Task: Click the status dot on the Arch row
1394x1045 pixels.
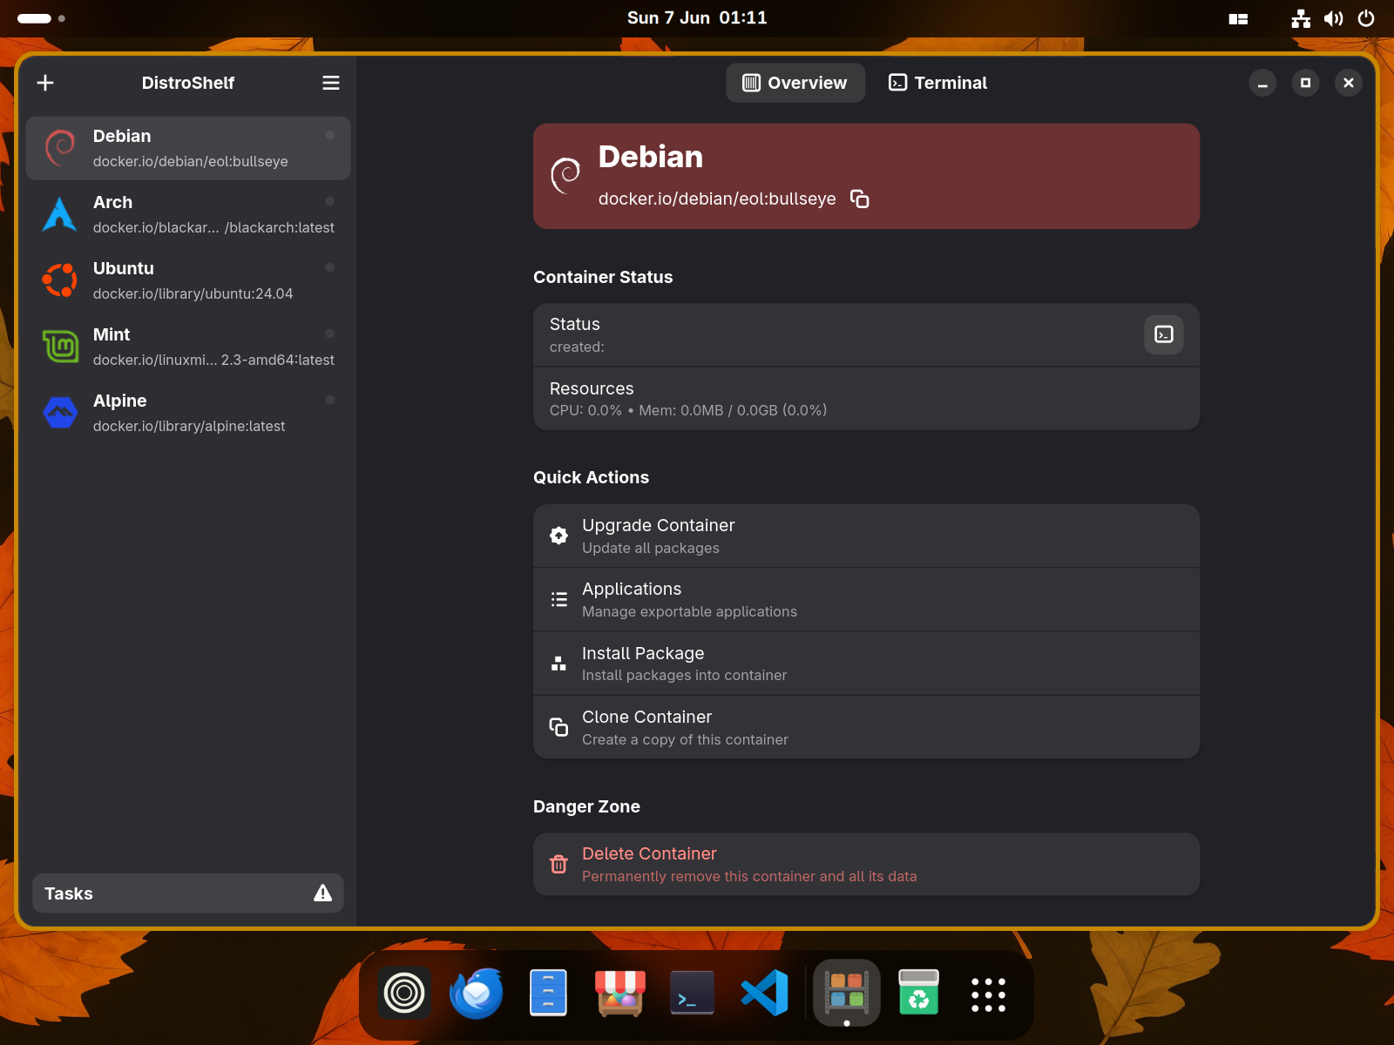Action: pyautogui.click(x=330, y=201)
